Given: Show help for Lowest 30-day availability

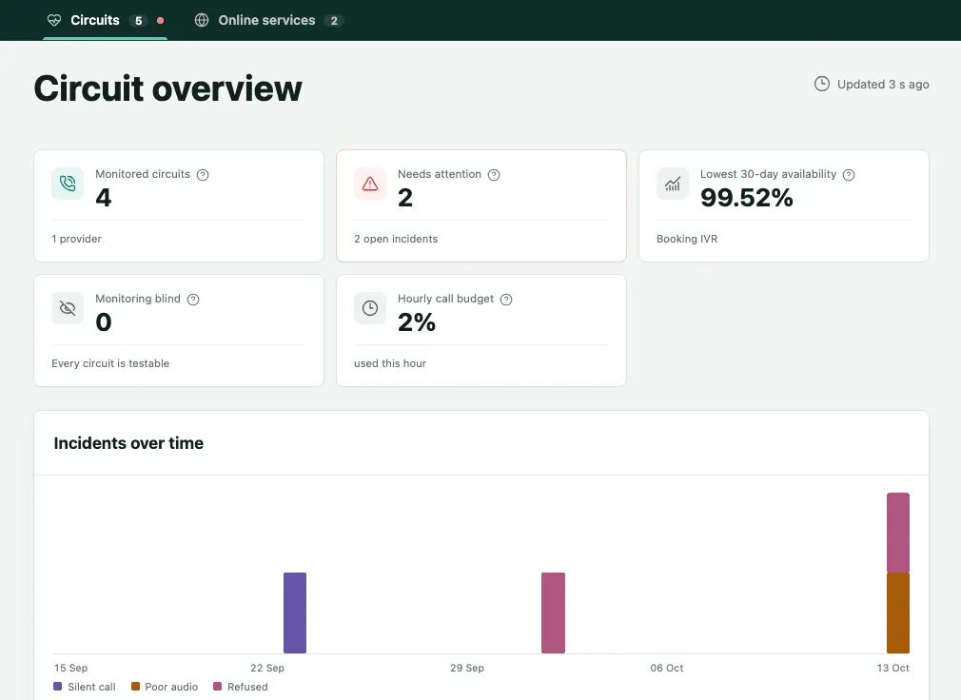Looking at the screenshot, I should 849,175.
